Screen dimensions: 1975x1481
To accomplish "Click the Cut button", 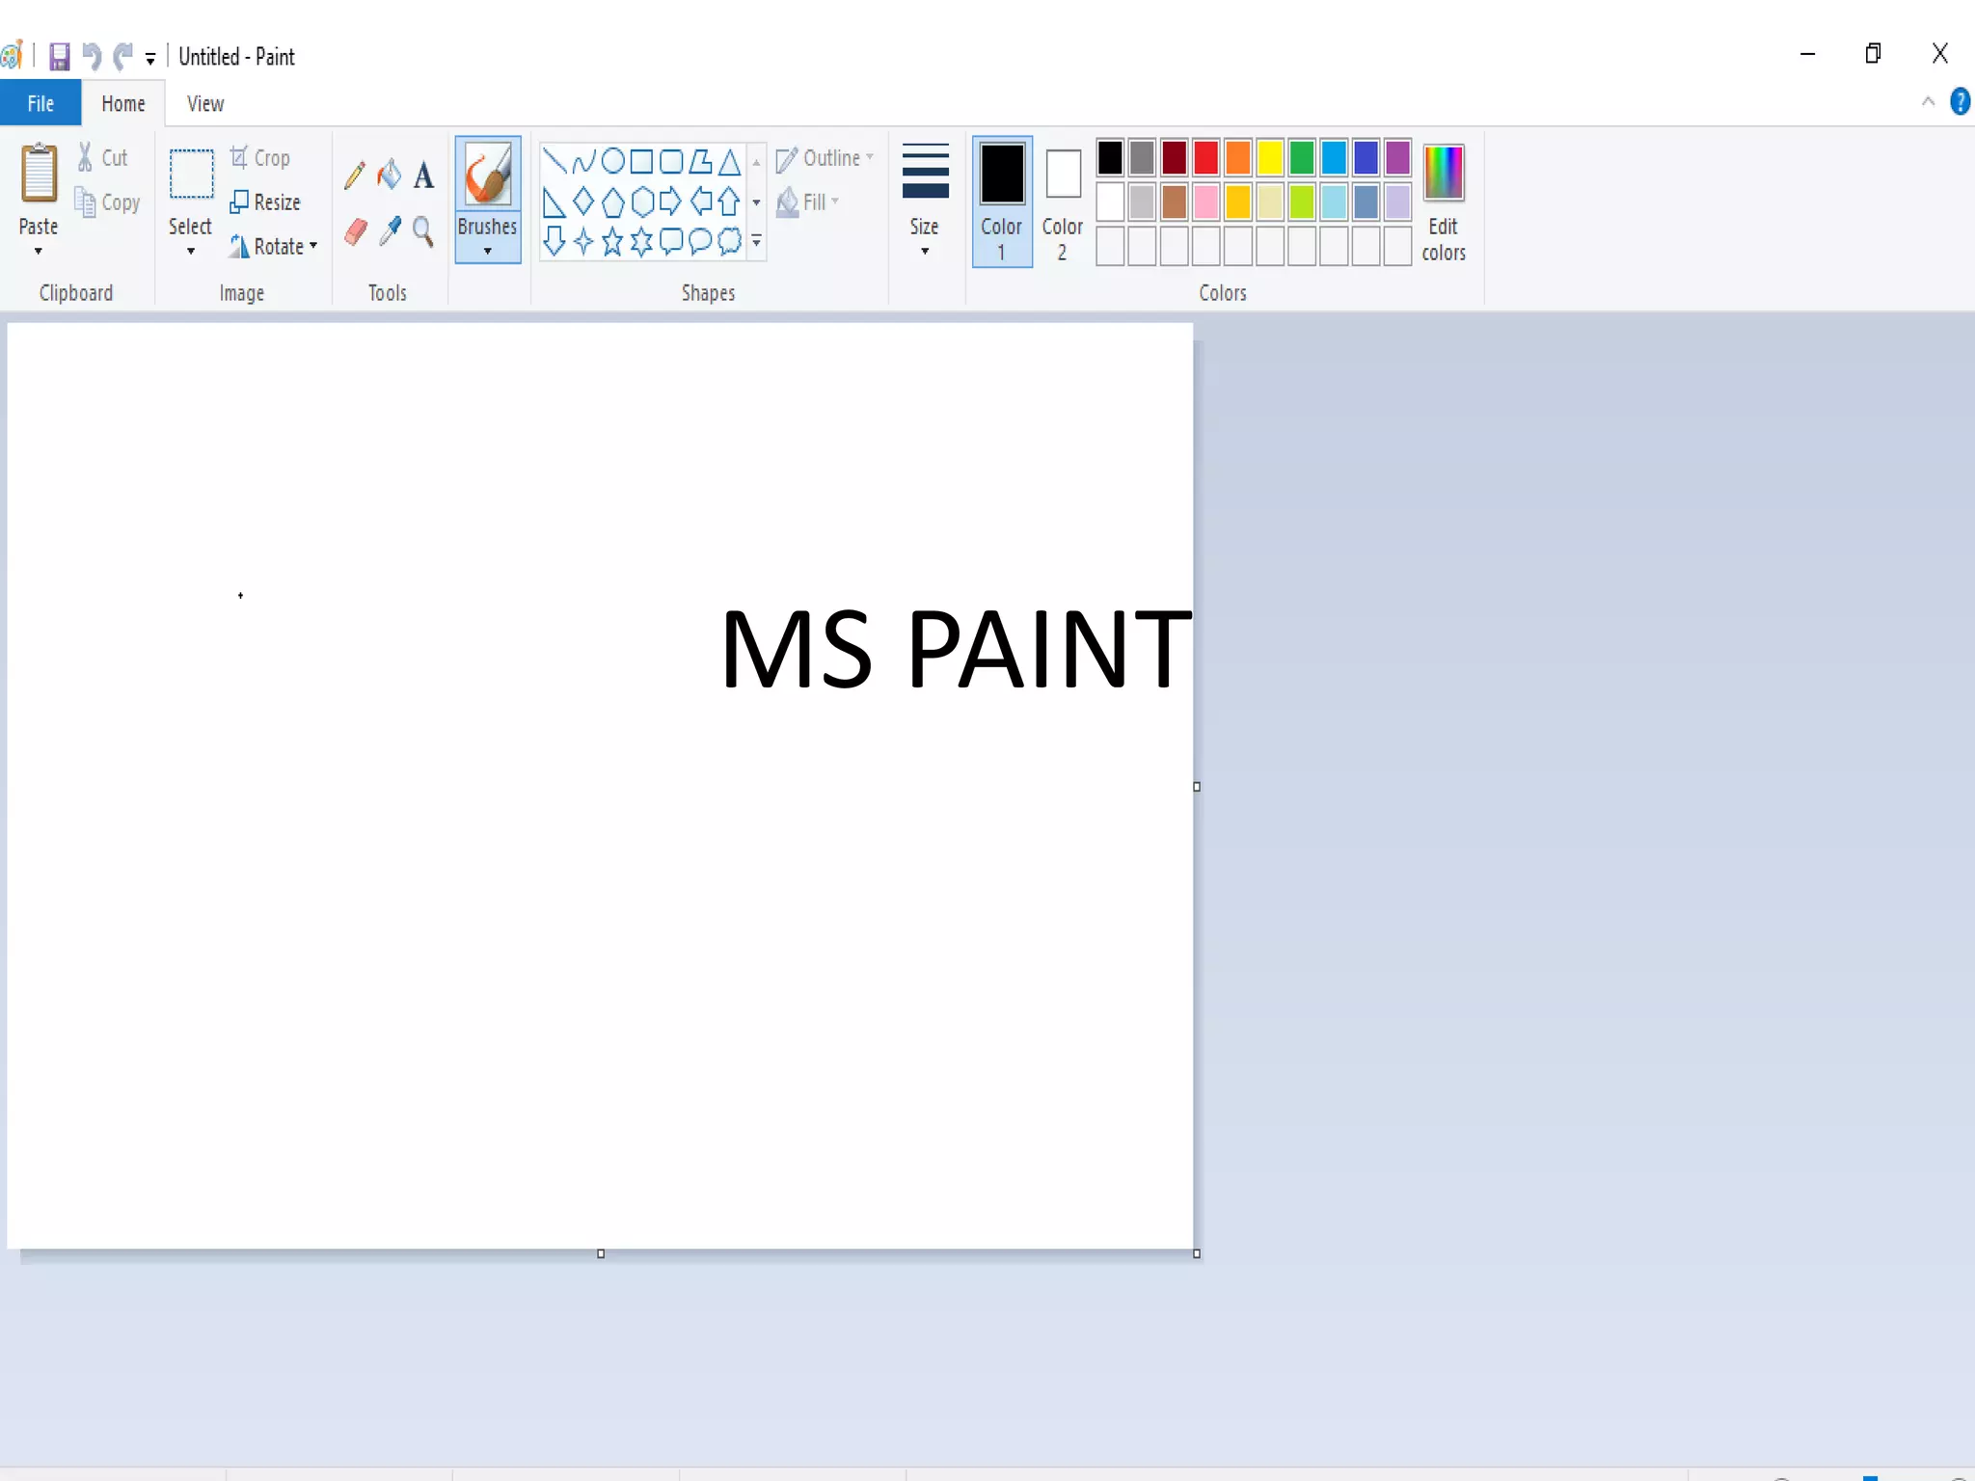I will pos(102,157).
